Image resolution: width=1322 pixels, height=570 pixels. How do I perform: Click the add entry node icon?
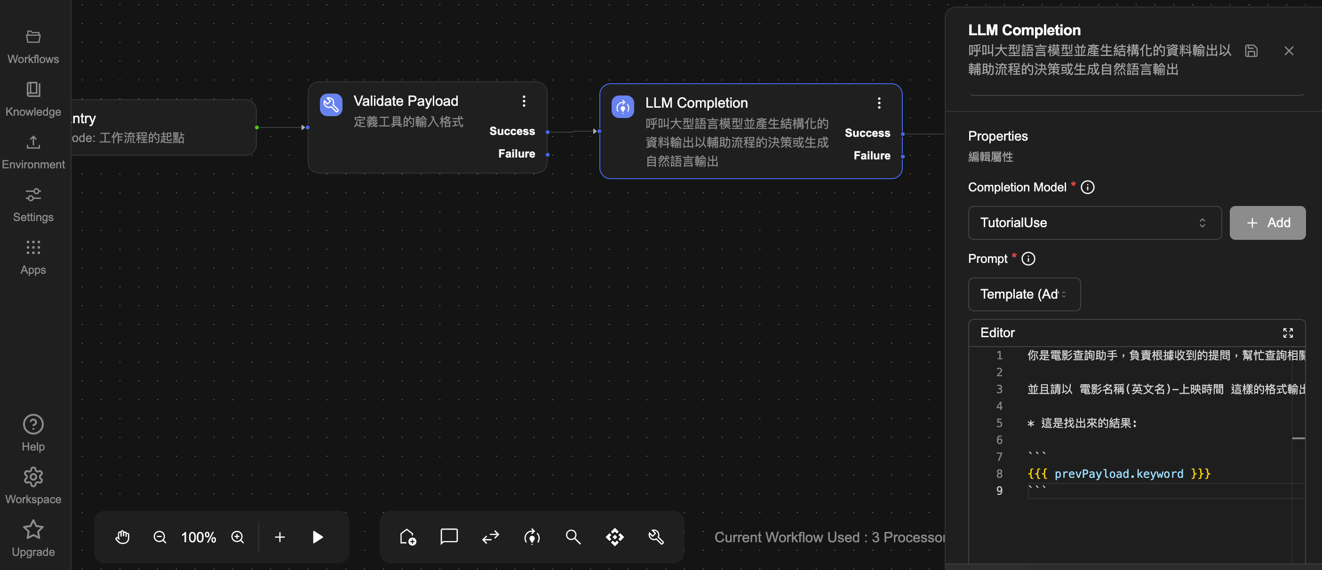[x=407, y=537]
